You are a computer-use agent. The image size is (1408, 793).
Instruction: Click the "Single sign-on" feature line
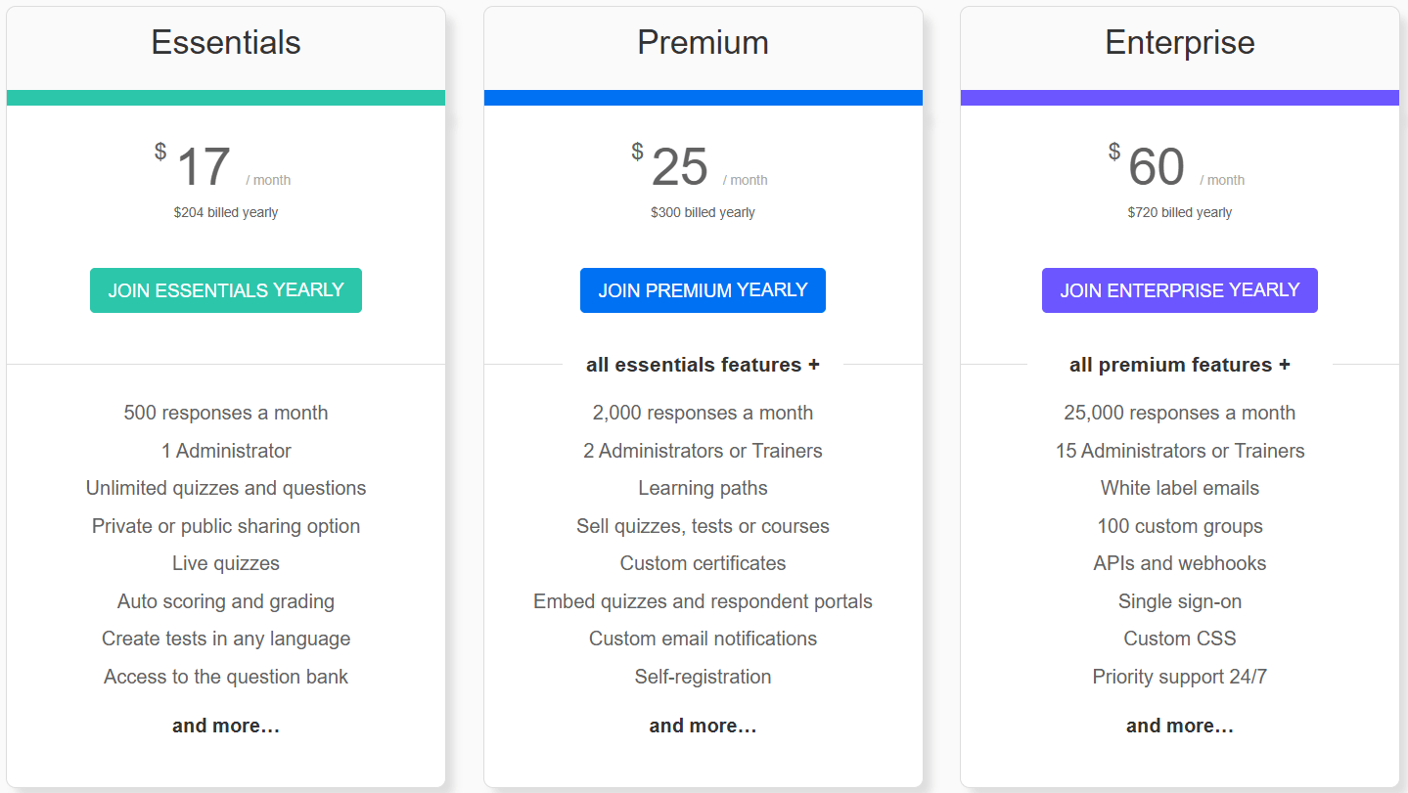tap(1179, 601)
